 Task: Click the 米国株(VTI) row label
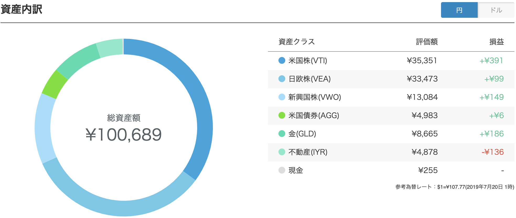click(308, 60)
